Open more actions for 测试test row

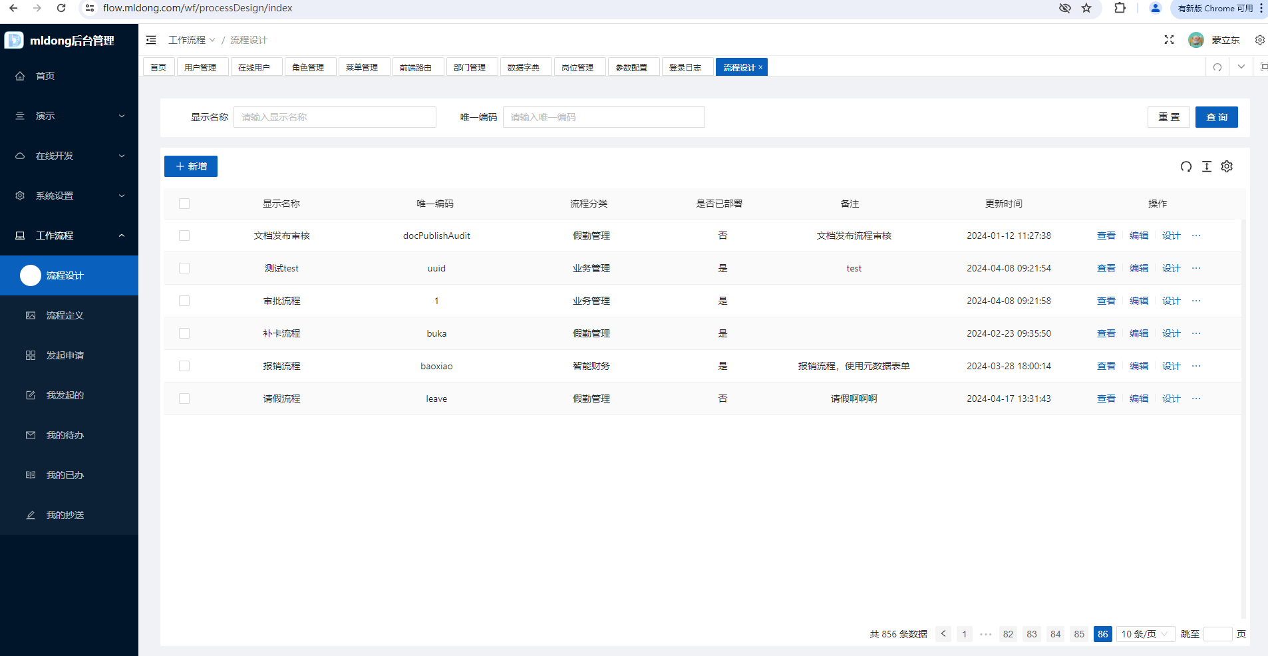pos(1196,268)
